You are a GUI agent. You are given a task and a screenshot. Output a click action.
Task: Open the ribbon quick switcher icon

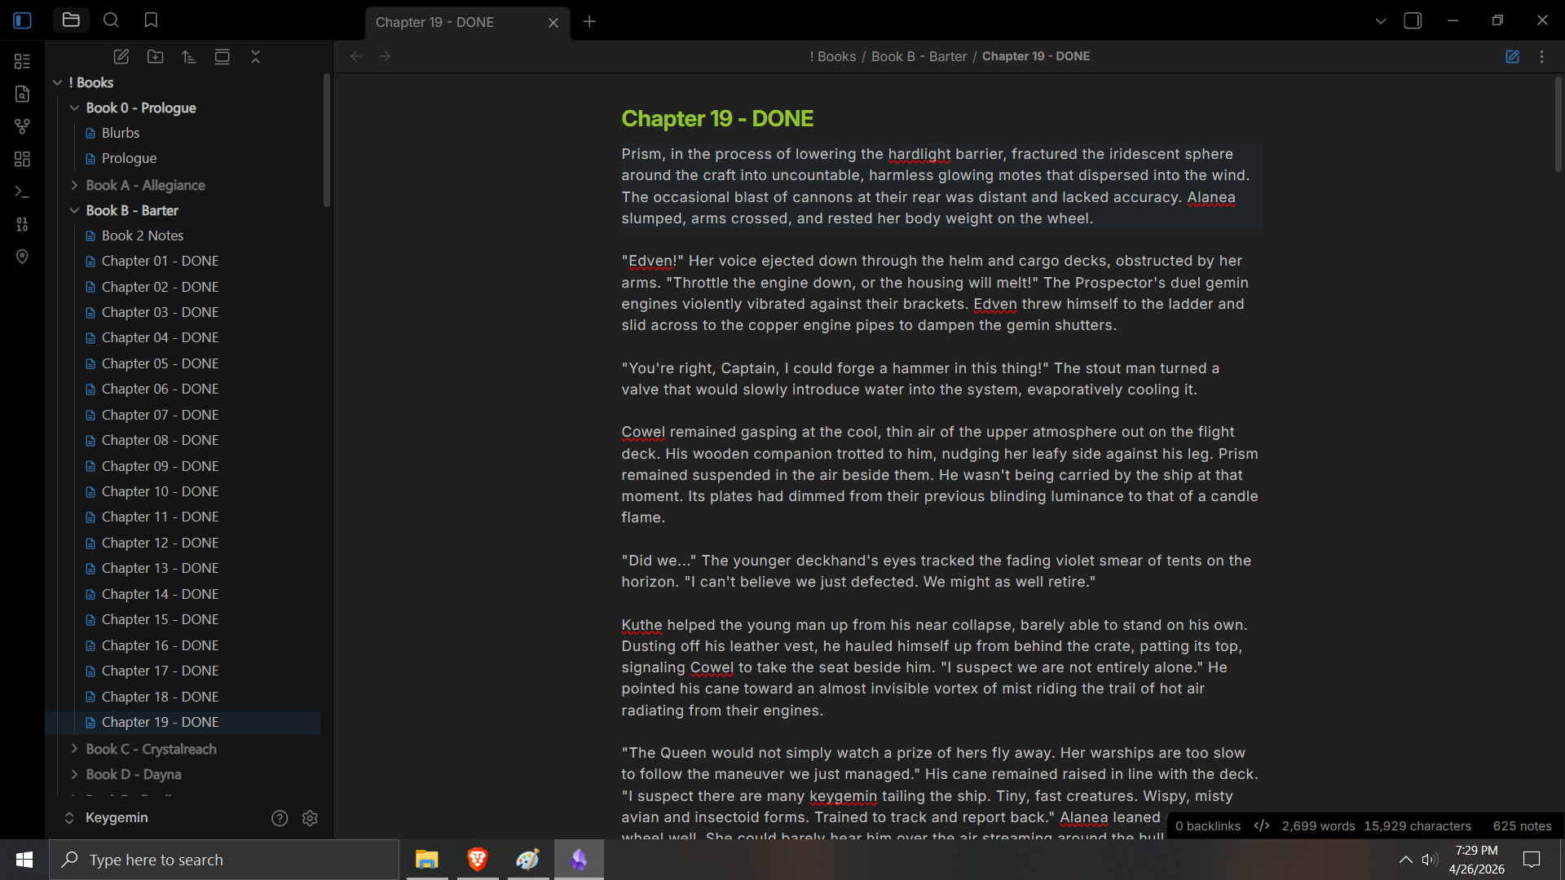[x=22, y=61]
